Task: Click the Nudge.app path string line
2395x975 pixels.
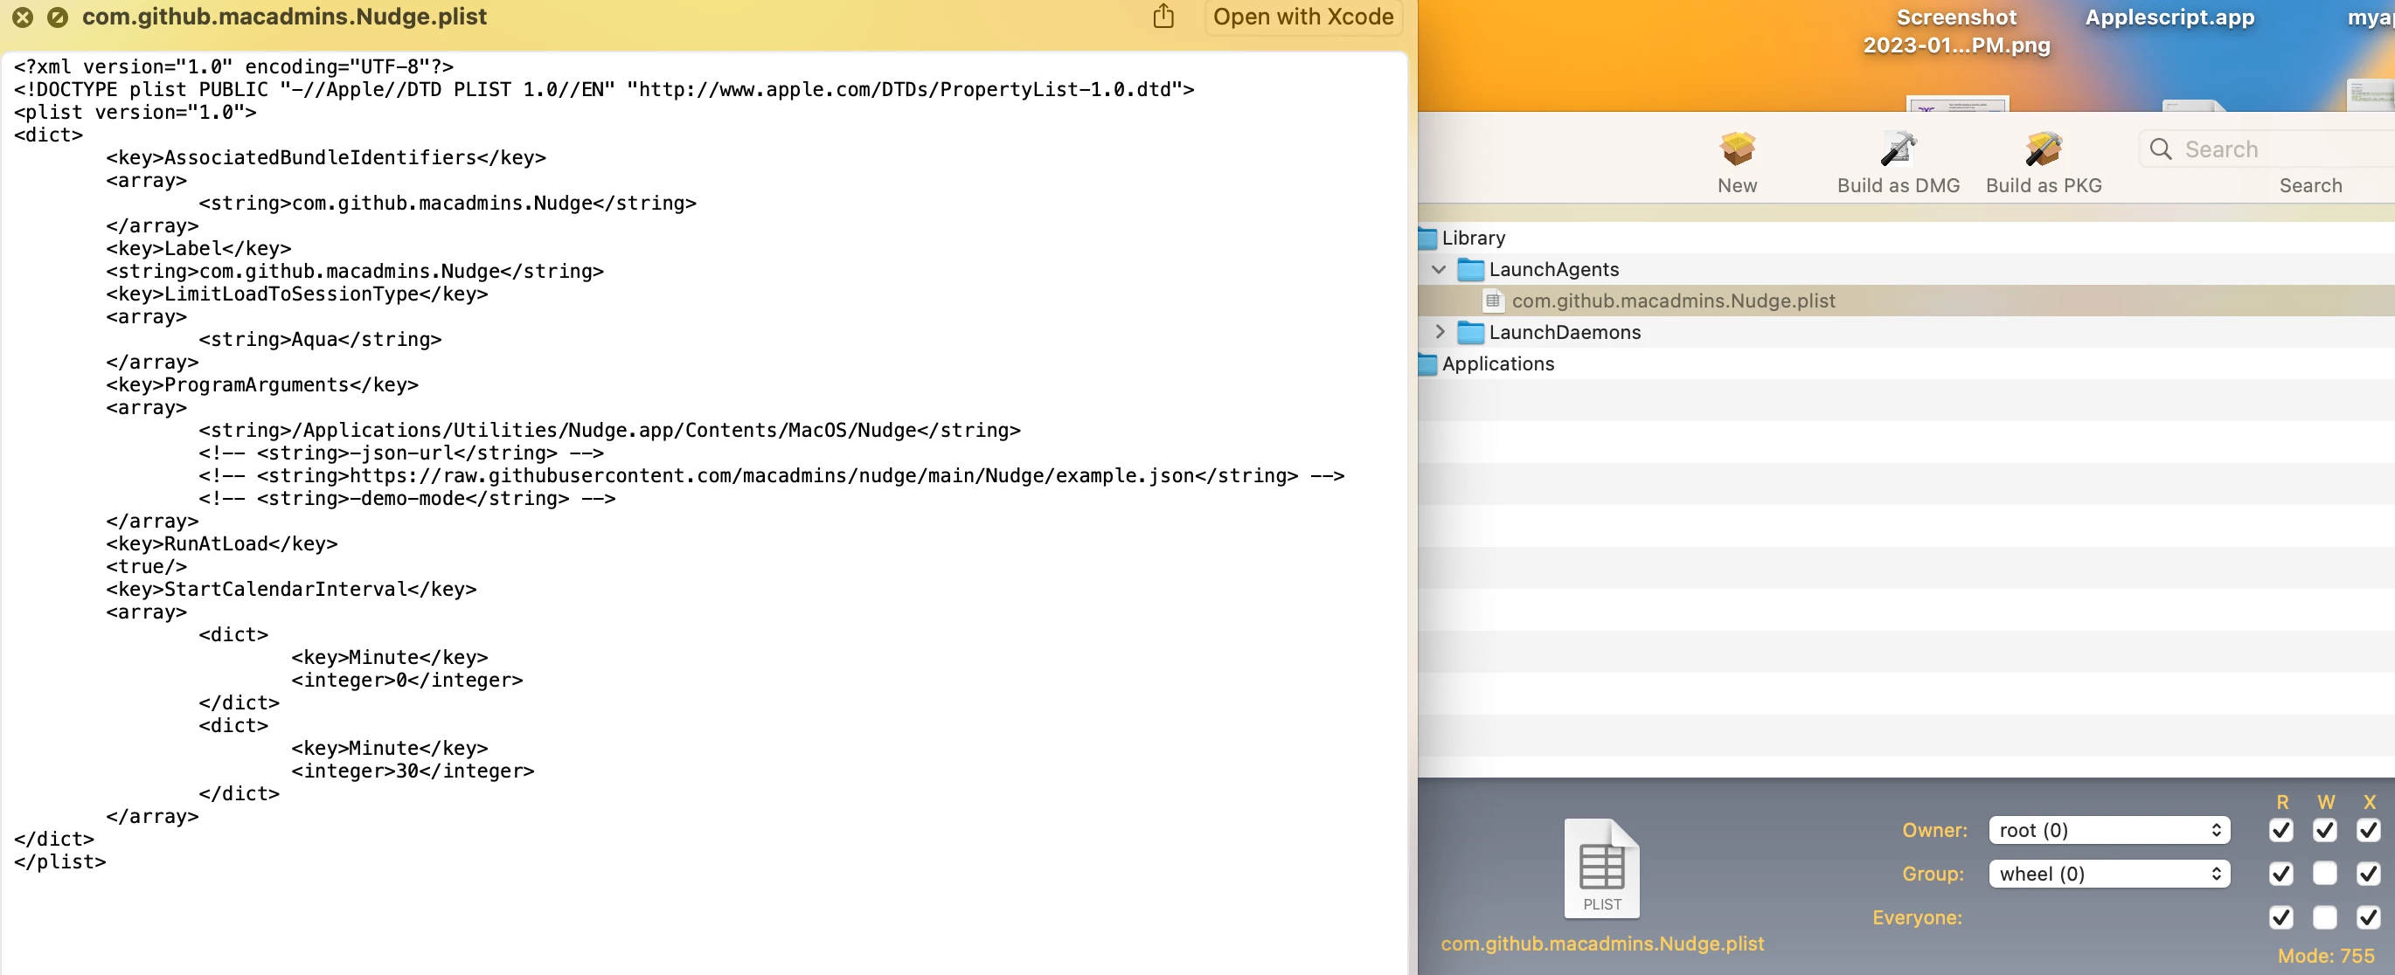Action: (609, 431)
